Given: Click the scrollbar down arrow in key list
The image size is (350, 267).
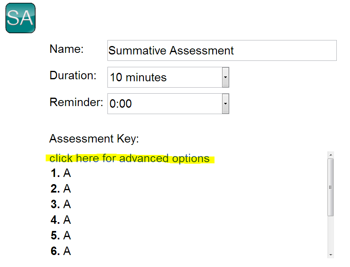Looking at the screenshot, I should pos(330,254).
